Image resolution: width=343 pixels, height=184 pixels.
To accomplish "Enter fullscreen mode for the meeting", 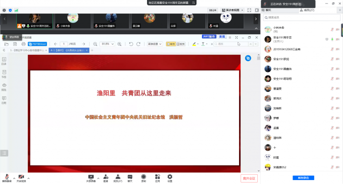I will [x=249, y=10].
